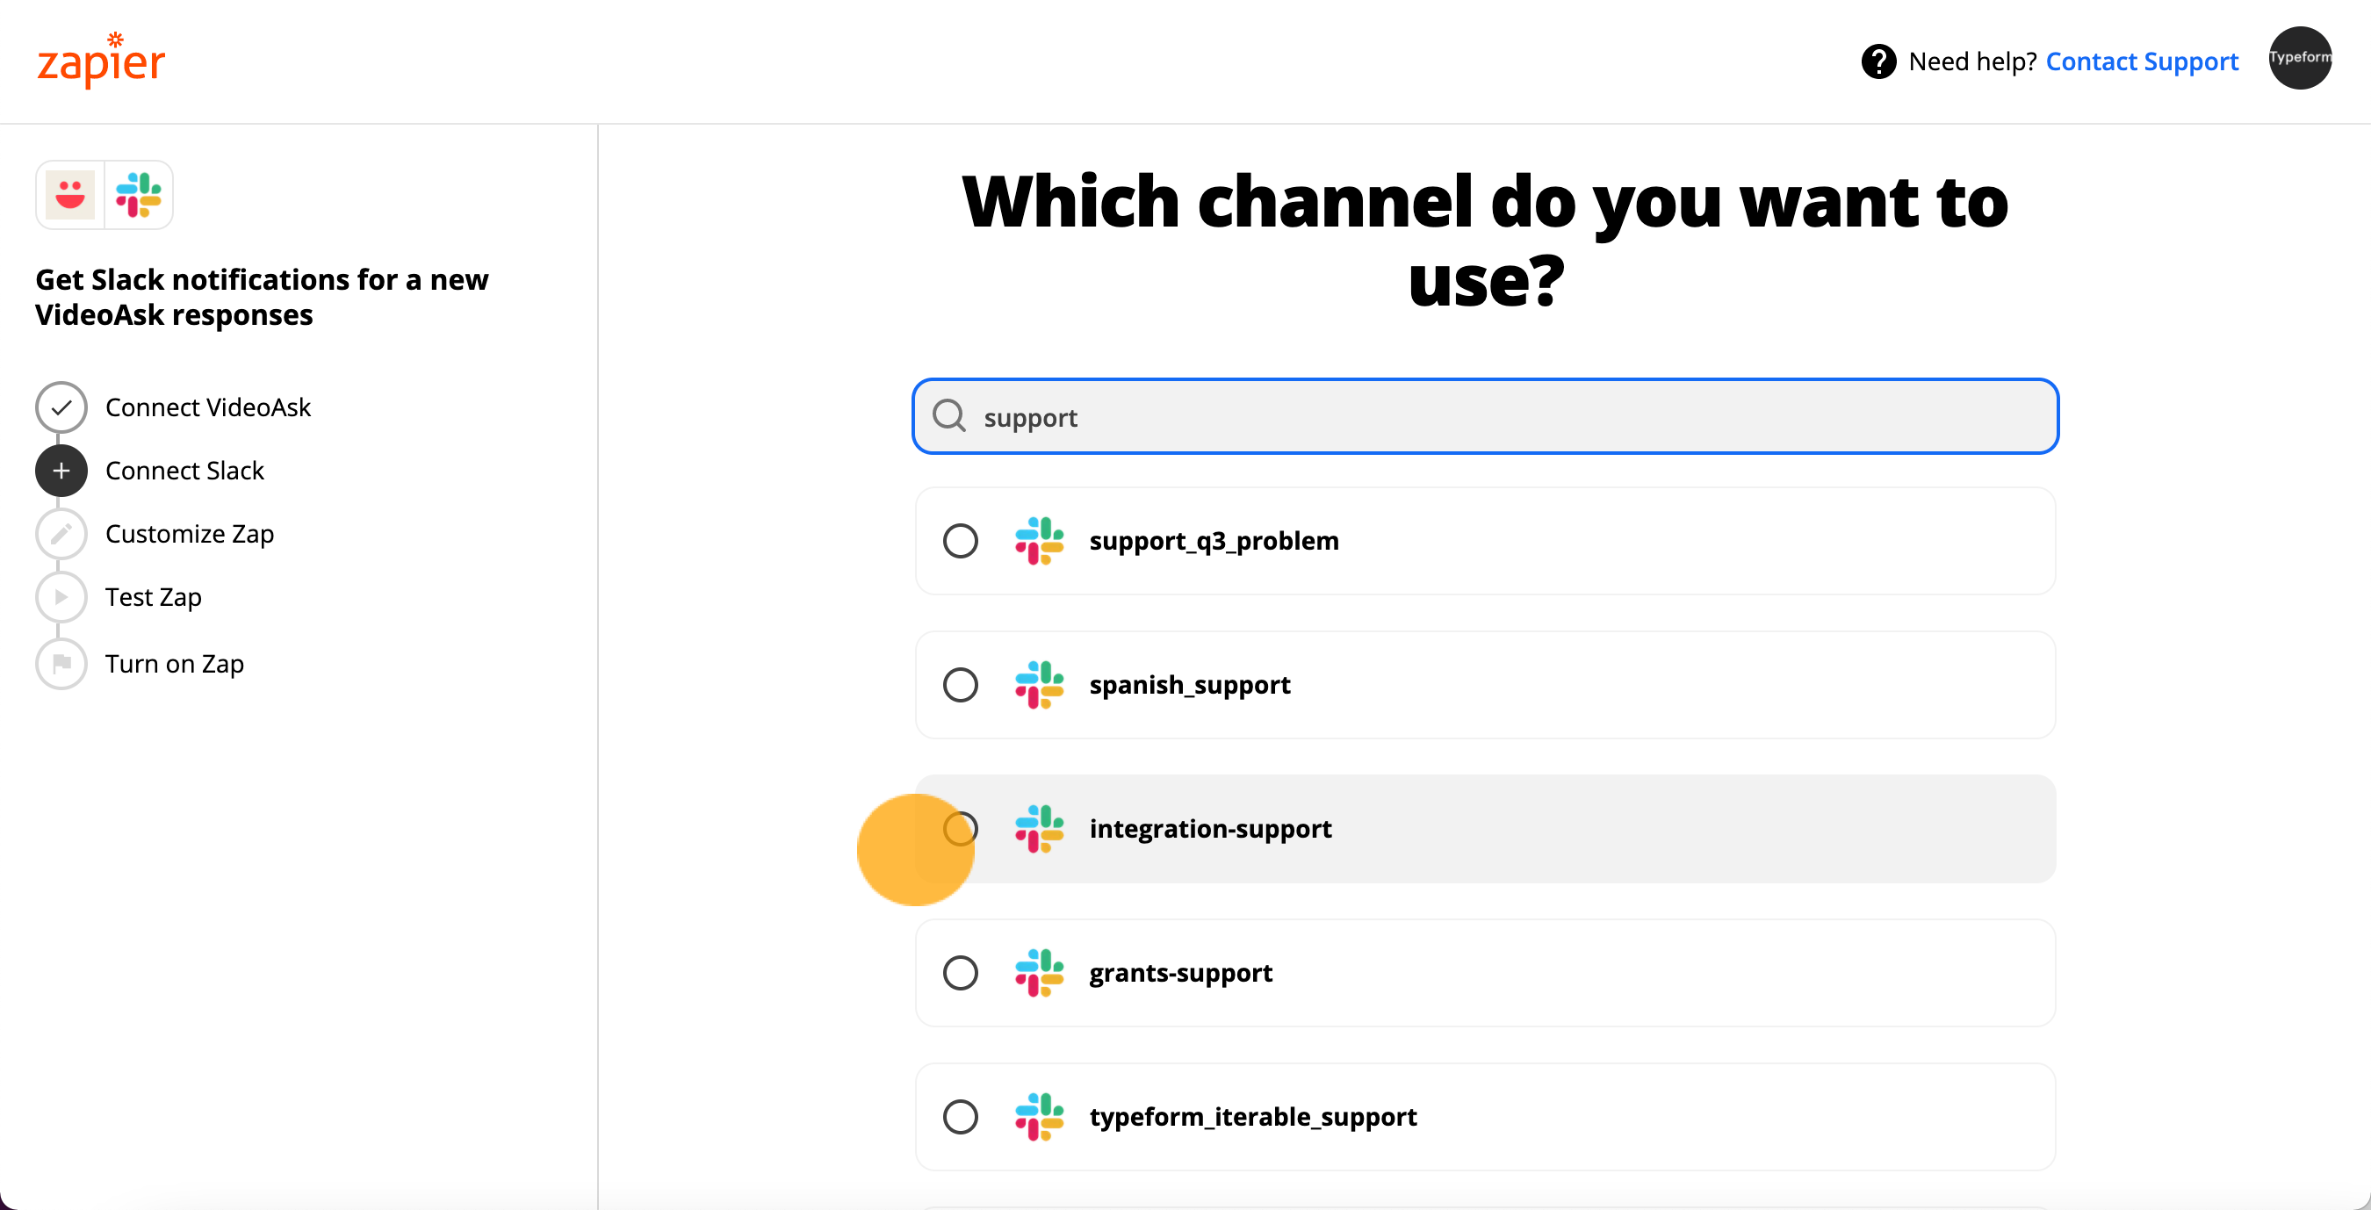This screenshot has height=1210, width=2371.
Task: Open the Typeform account avatar
Action: click(2299, 58)
